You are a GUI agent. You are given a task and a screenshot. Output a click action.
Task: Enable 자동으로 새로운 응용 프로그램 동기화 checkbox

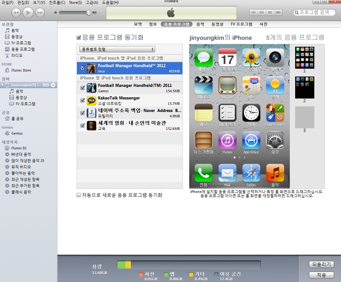[79, 195]
